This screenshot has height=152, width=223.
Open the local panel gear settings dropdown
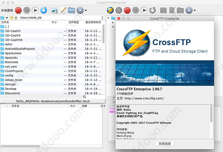tap(82, 10)
